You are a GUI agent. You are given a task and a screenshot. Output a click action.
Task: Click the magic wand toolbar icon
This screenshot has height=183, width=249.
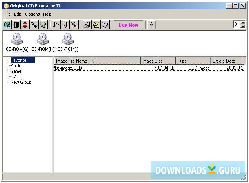74,25
